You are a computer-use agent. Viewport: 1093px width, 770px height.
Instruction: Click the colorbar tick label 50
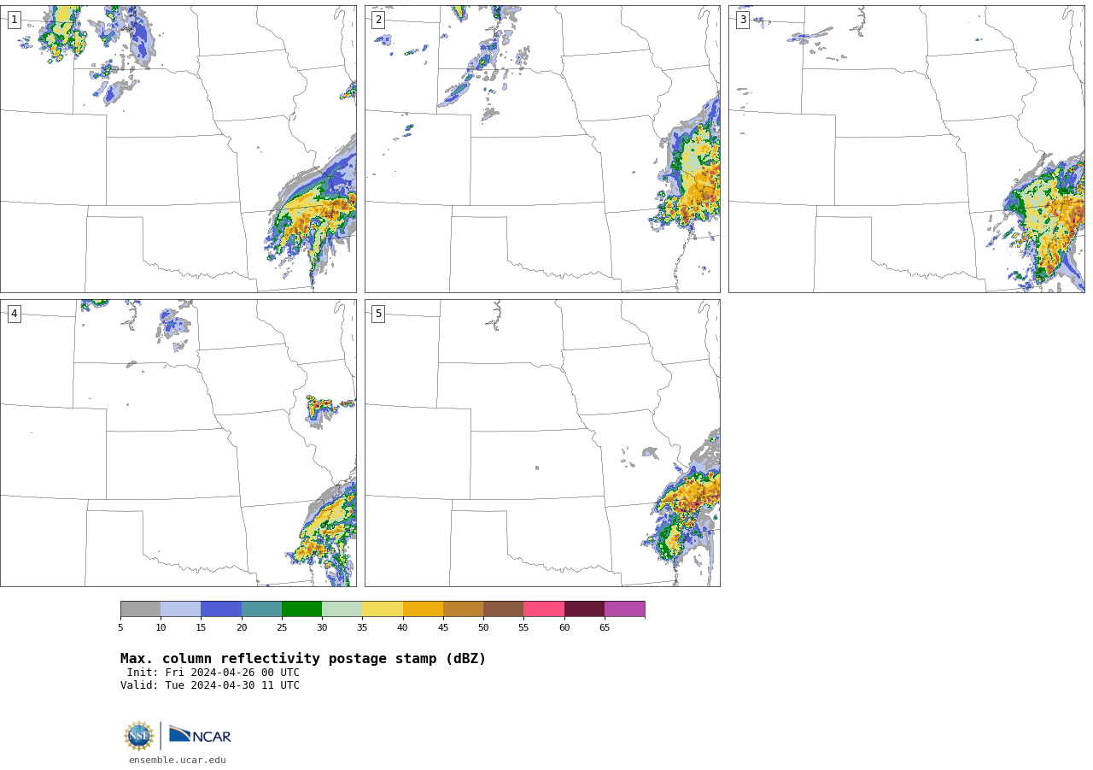tap(483, 627)
